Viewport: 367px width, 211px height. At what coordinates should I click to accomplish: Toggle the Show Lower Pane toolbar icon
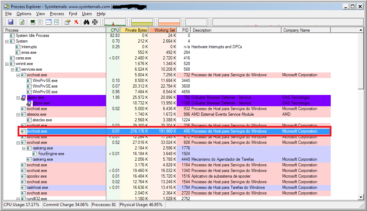point(49,22)
